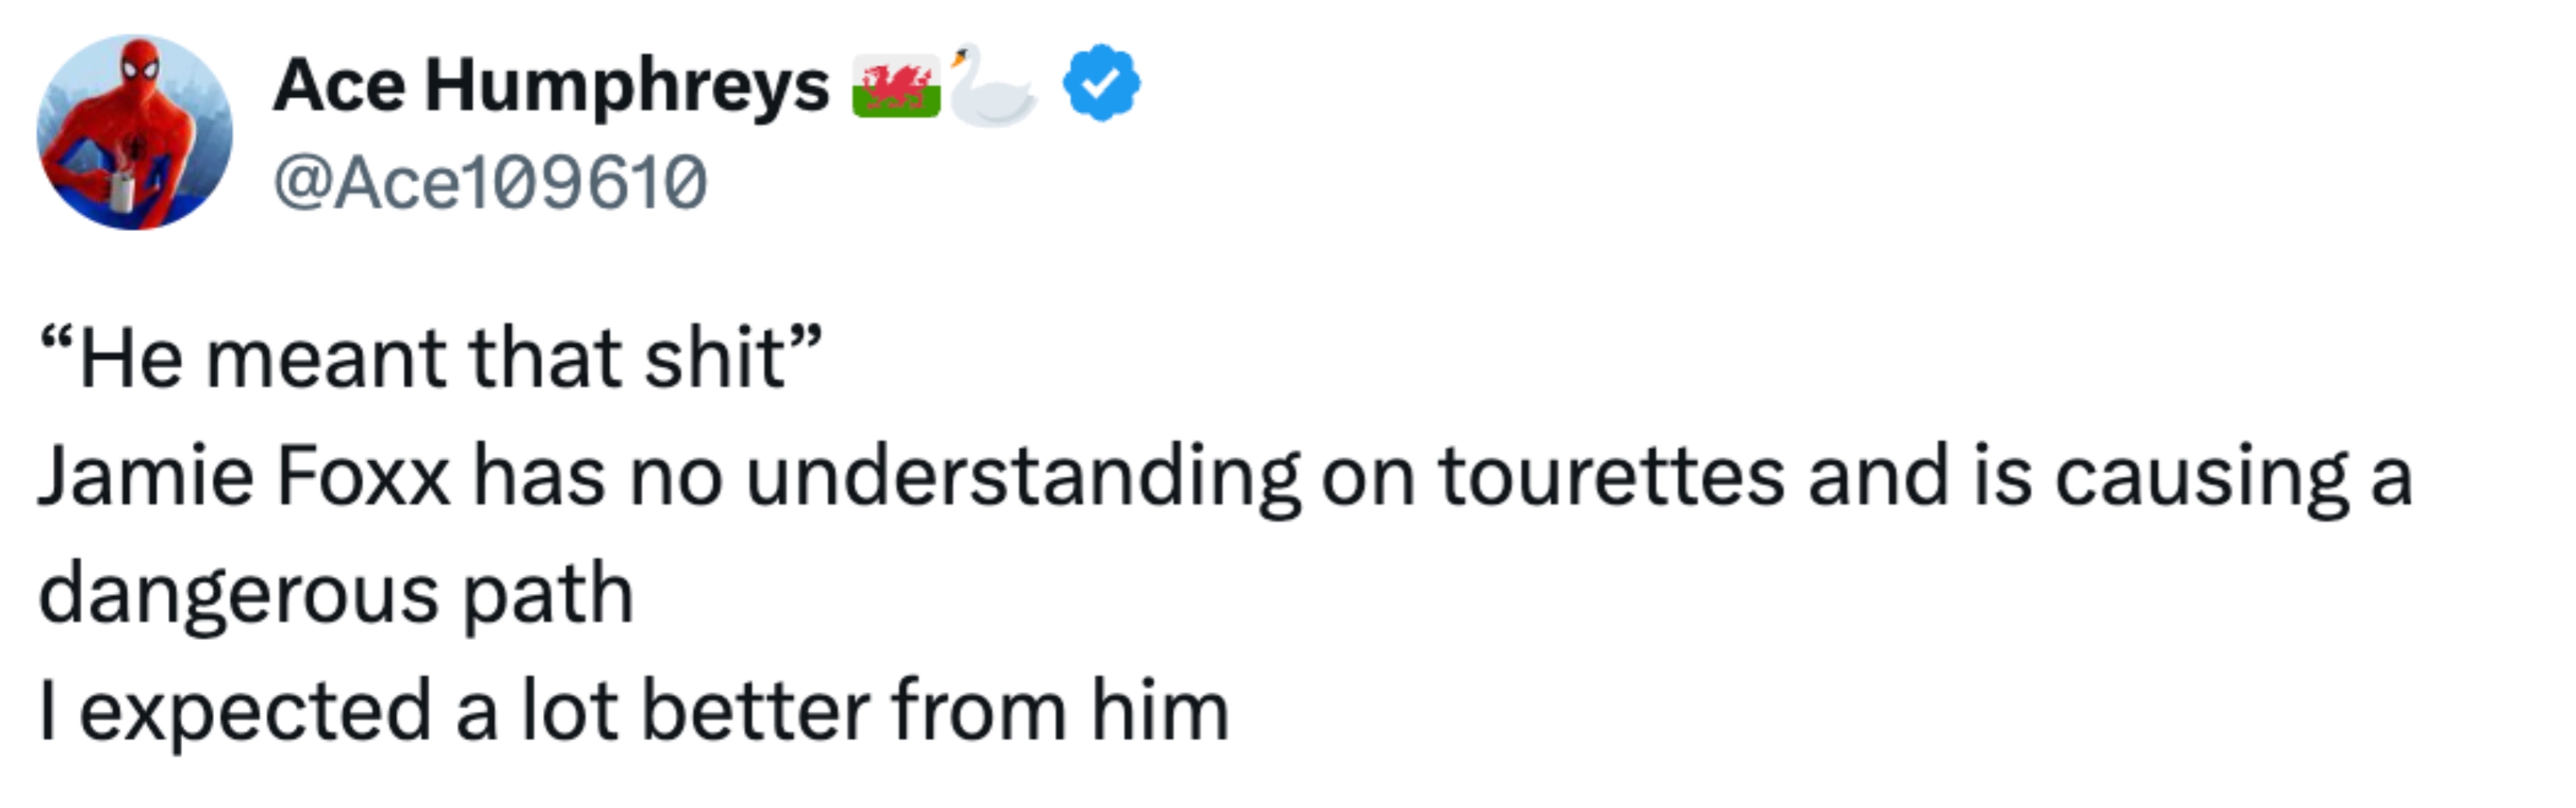Click the first name "Ace" in the header
2576x808 pixels.
coord(339,86)
